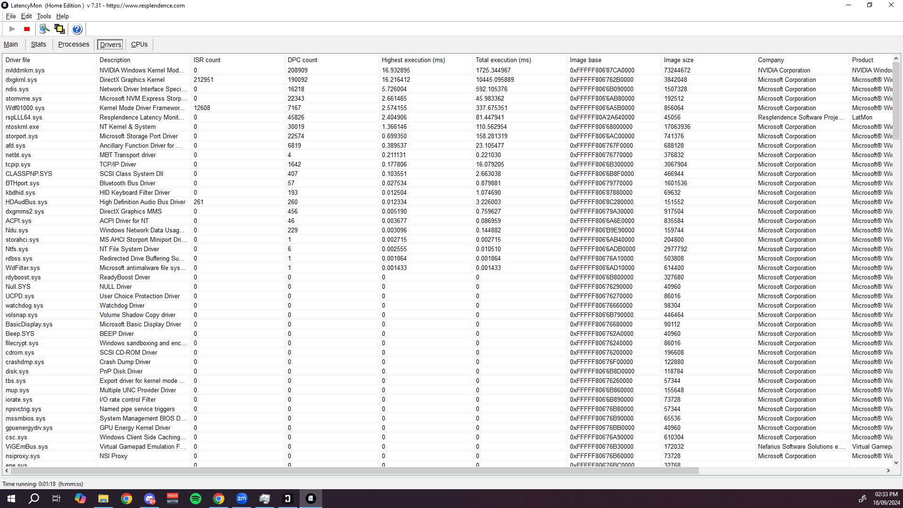Open Discord from the taskbar
The width and height of the screenshot is (903, 508).
pyautogui.click(x=150, y=499)
